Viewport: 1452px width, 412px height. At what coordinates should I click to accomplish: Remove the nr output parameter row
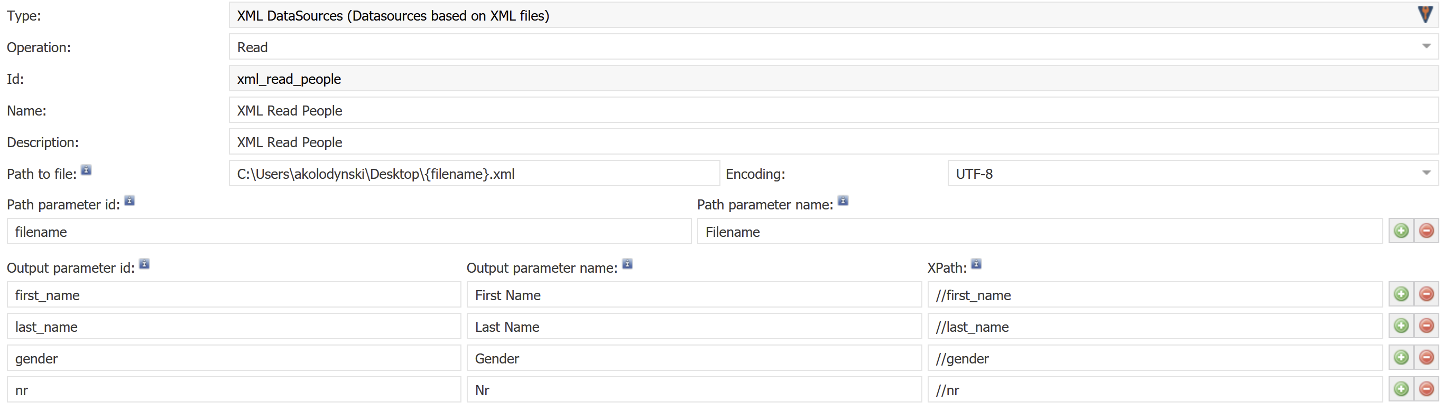coord(1426,389)
